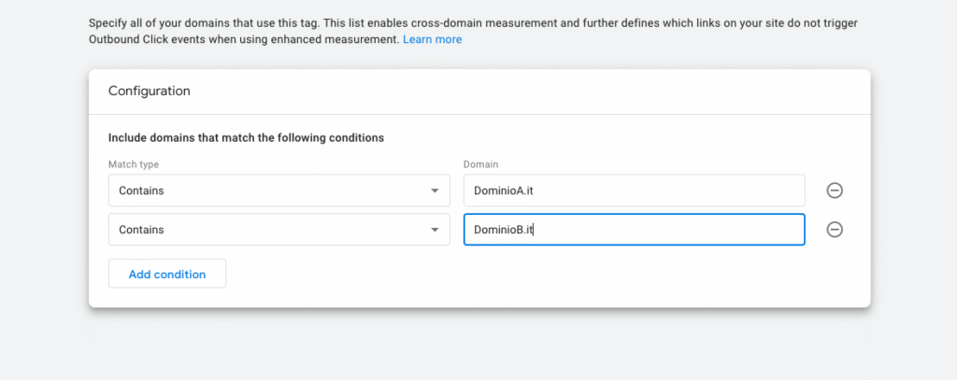Click into the DominioB.it domain field
Image resolution: width=957 pixels, height=380 pixels.
click(634, 230)
